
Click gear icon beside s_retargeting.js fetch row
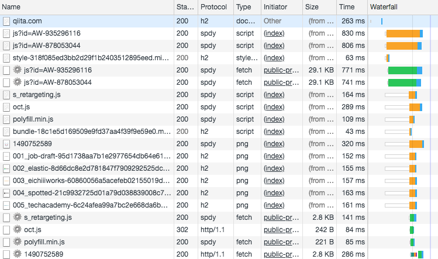(x=17, y=217)
